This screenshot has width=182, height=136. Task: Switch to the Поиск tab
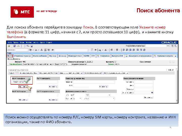10,56
